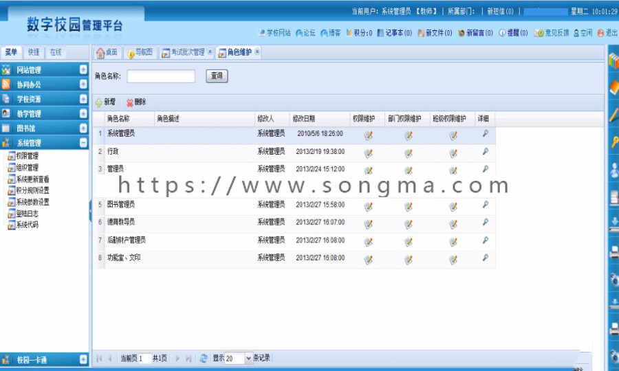Switch to the 菜单 sidebar tab

point(11,52)
